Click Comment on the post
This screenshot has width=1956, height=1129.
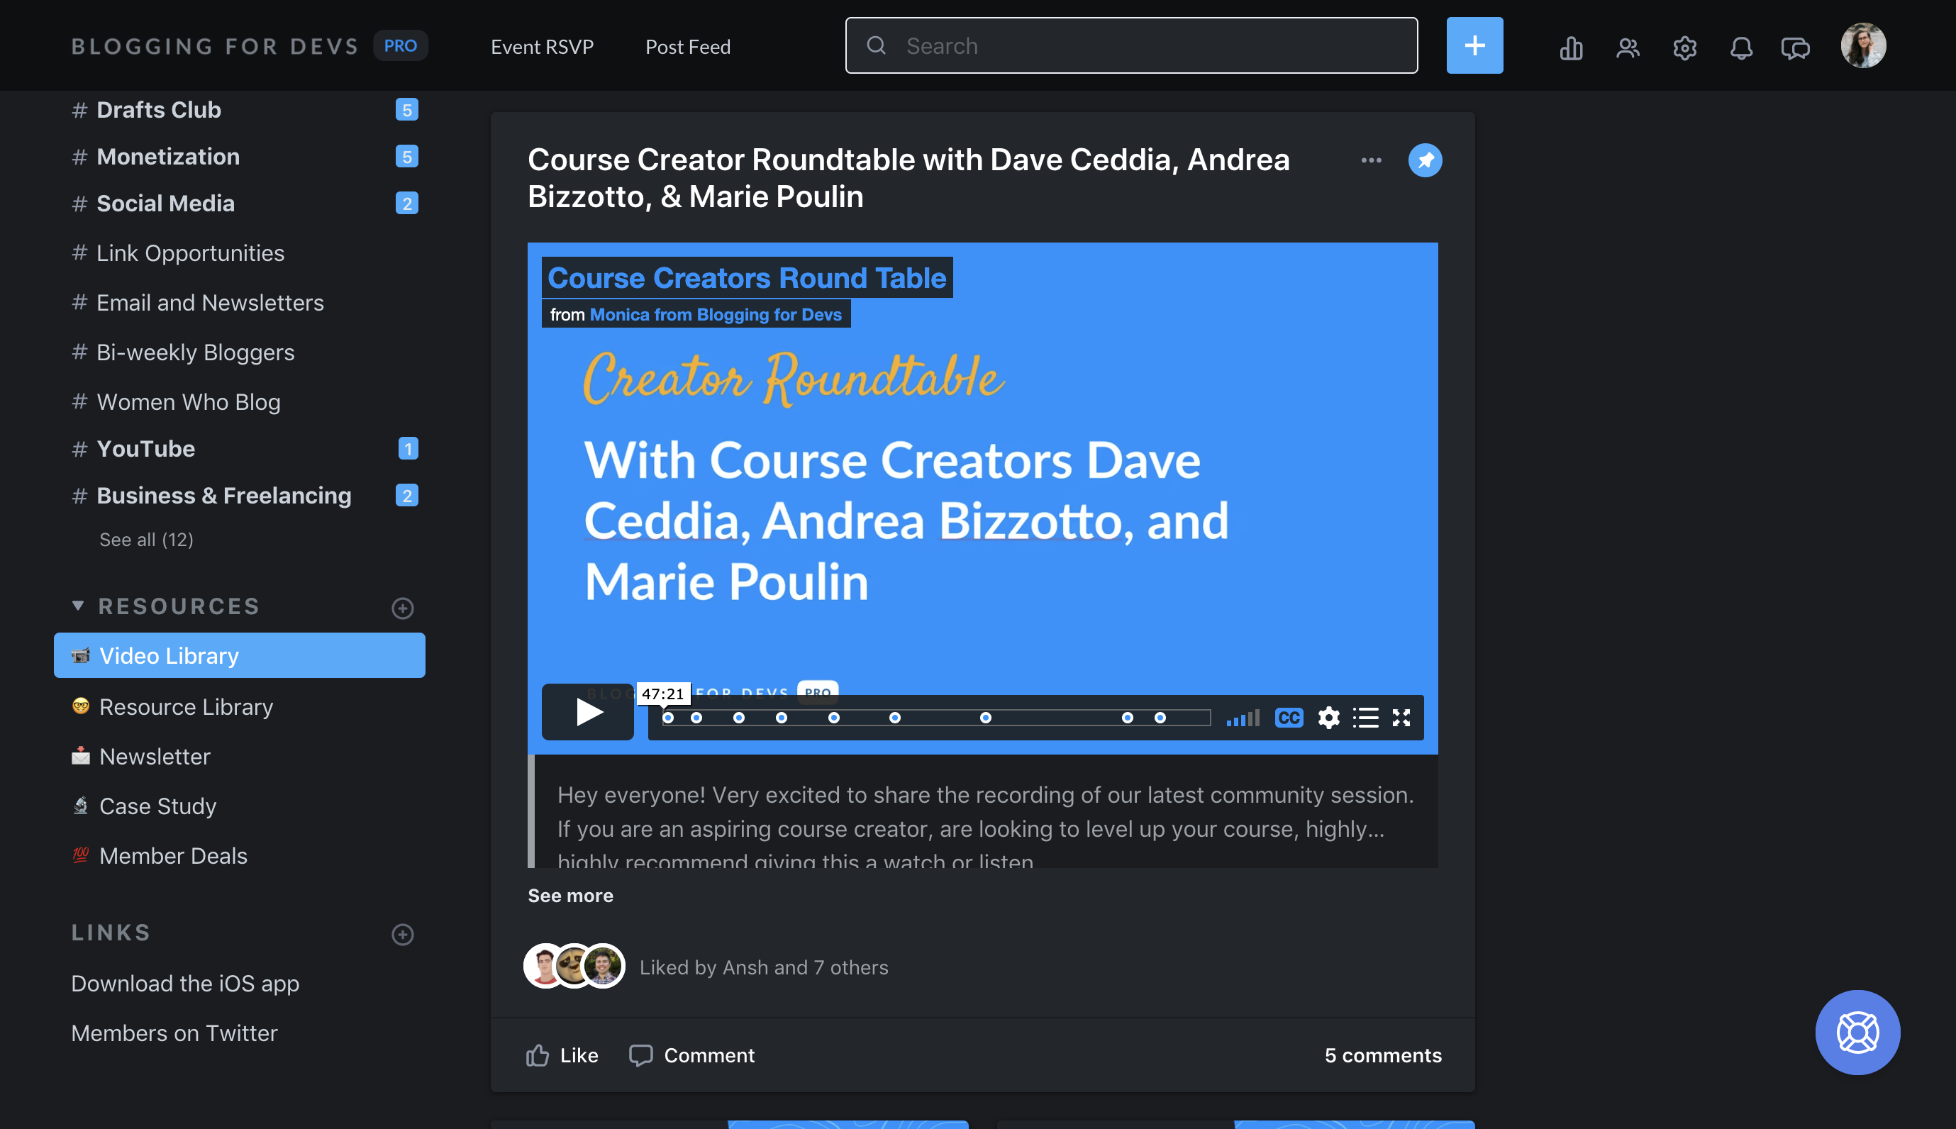pyautogui.click(x=691, y=1055)
